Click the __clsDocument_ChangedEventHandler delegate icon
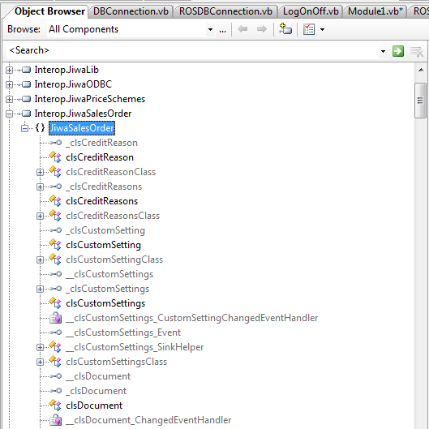This screenshot has height=429, width=429. [x=55, y=420]
